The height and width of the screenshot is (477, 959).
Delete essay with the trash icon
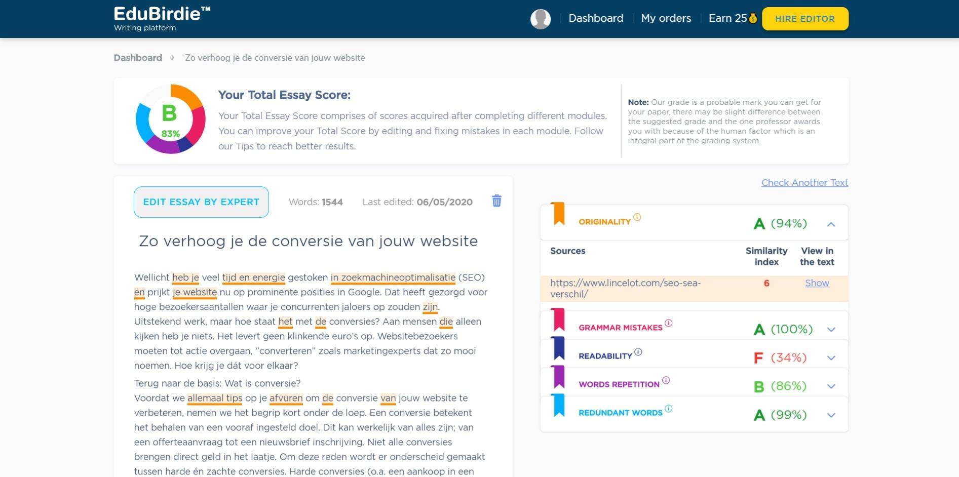pyautogui.click(x=496, y=201)
